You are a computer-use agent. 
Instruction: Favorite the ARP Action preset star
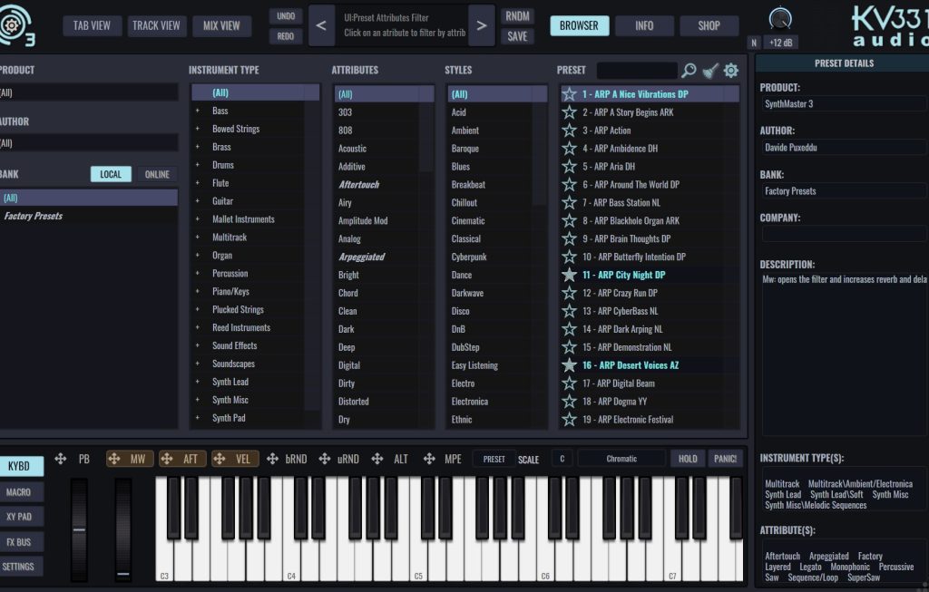pyautogui.click(x=569, y=131)
